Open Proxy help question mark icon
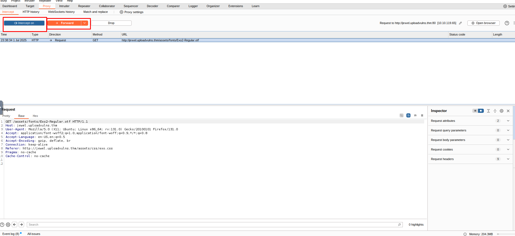The image size is (515, 236). tap(507, 23)
